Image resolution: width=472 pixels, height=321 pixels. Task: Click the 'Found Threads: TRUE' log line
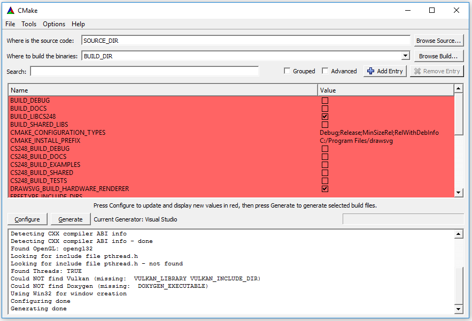pos(46,271)
